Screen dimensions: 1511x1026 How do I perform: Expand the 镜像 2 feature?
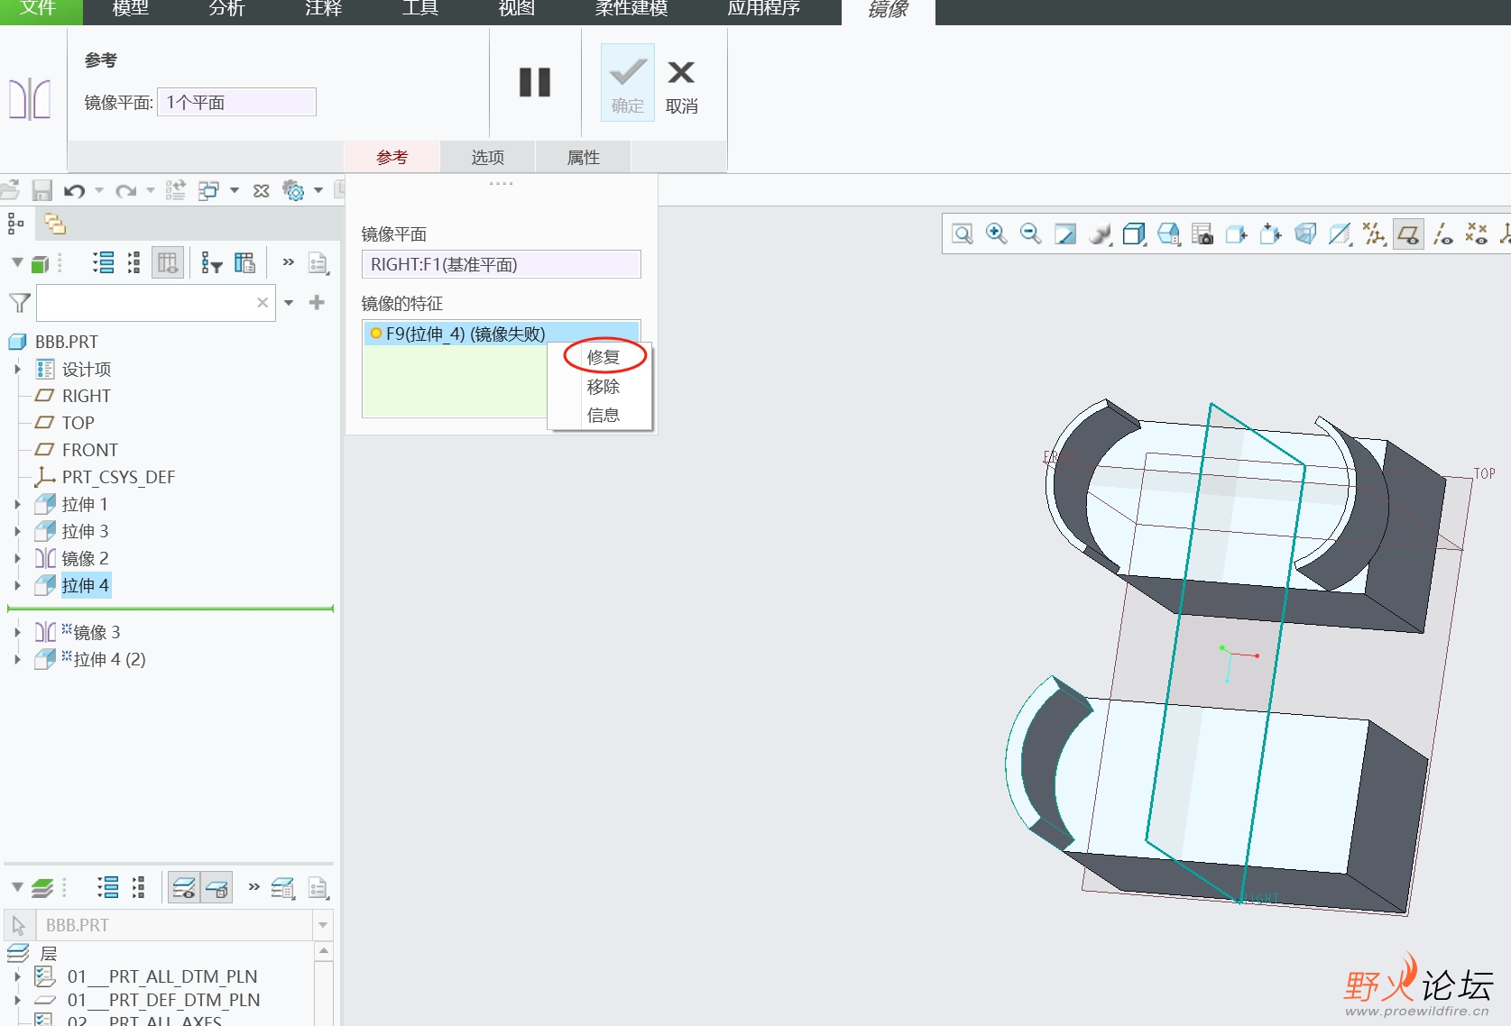[x=17, y=558]
